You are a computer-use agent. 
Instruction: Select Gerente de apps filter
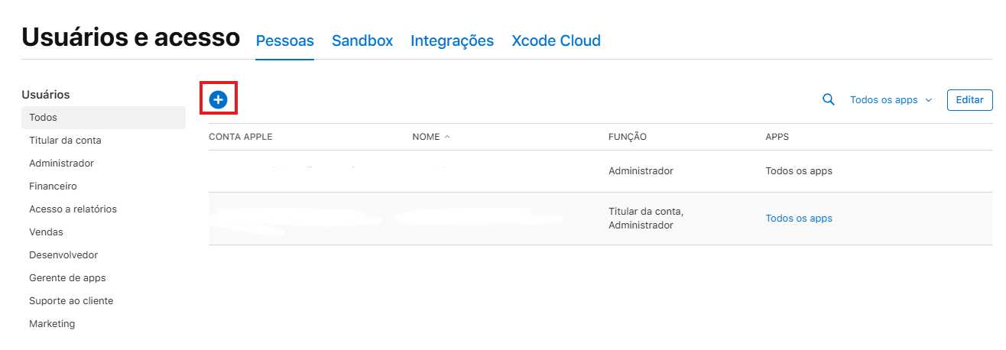(x=67, y=278)
